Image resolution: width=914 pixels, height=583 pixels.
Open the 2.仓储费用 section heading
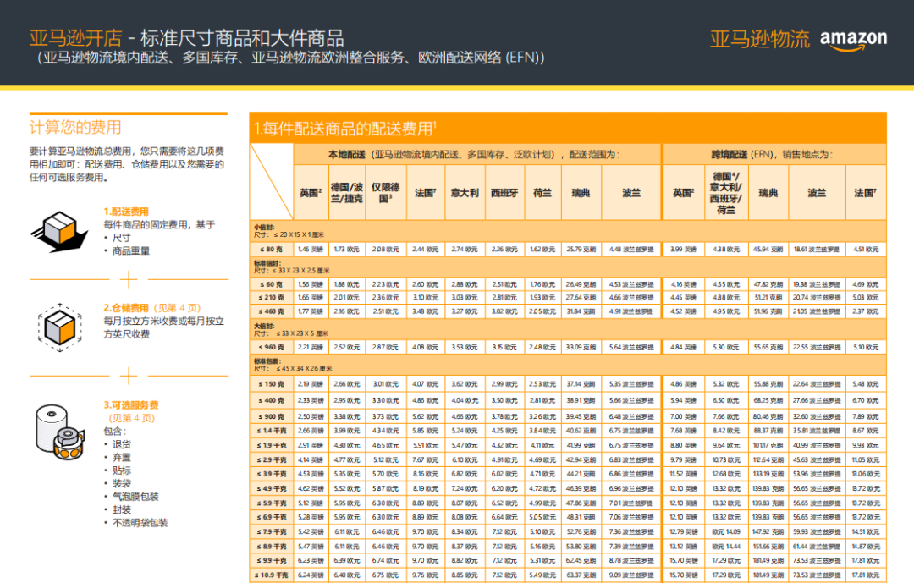coord(125,308)
